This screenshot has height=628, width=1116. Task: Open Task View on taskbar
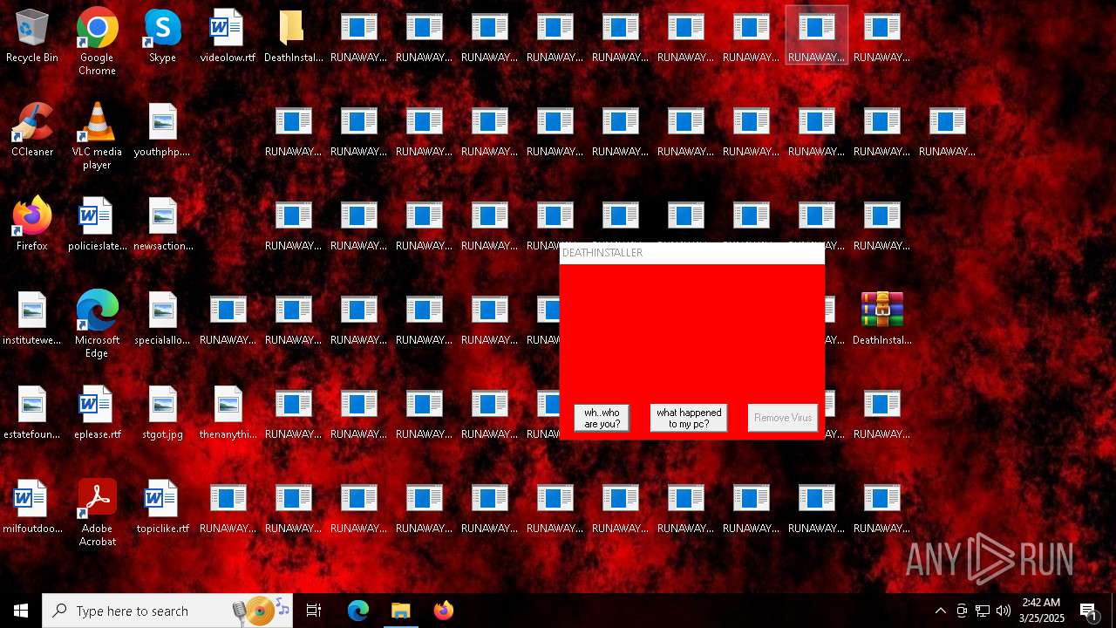pyautogui.click(x=314, y=611)
